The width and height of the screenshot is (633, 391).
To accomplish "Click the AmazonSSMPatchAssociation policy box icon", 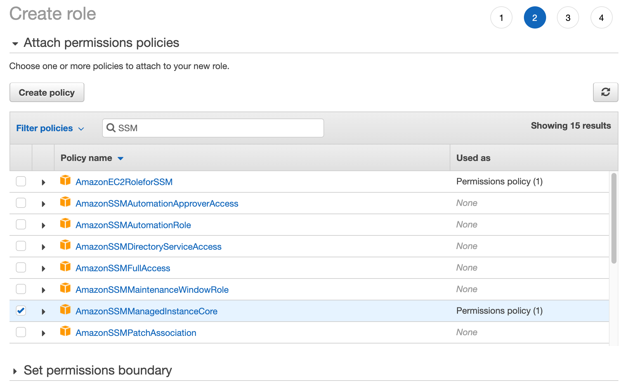I will (65, 331).
